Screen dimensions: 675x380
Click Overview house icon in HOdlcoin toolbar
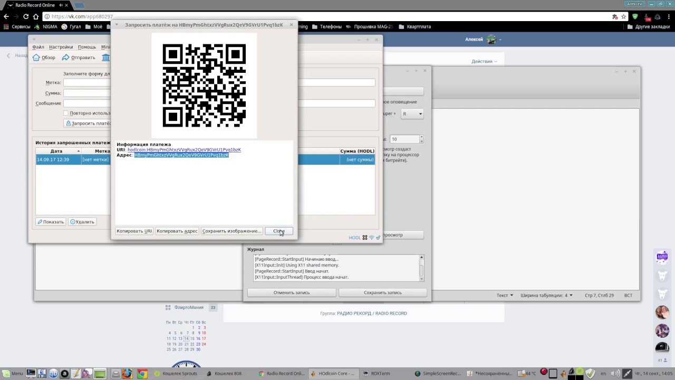pos(36,58)
